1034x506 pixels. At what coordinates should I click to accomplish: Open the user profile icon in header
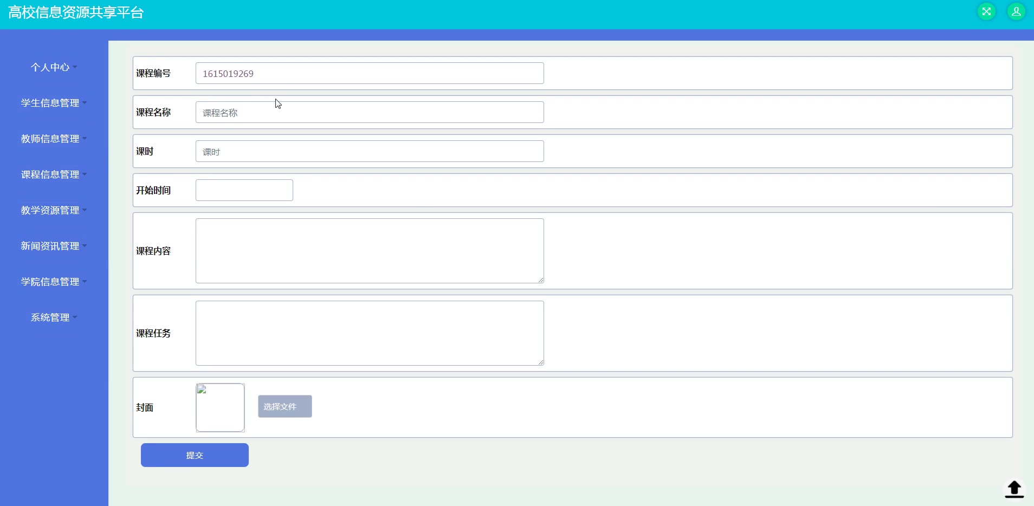(1016, 11)
